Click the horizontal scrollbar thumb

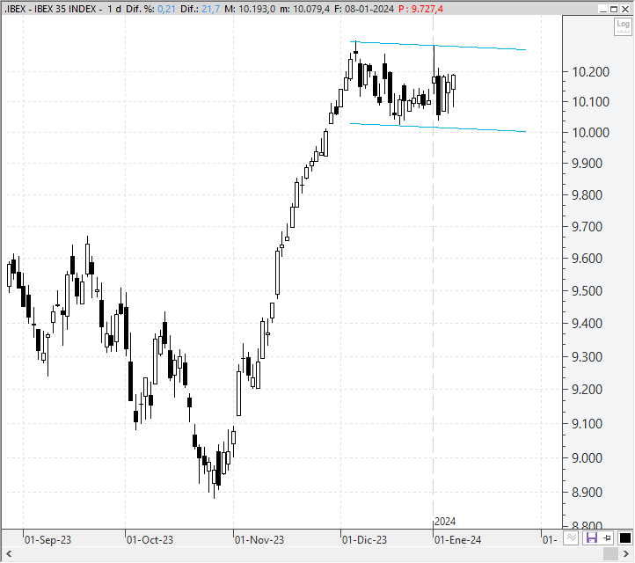point(610,553)
